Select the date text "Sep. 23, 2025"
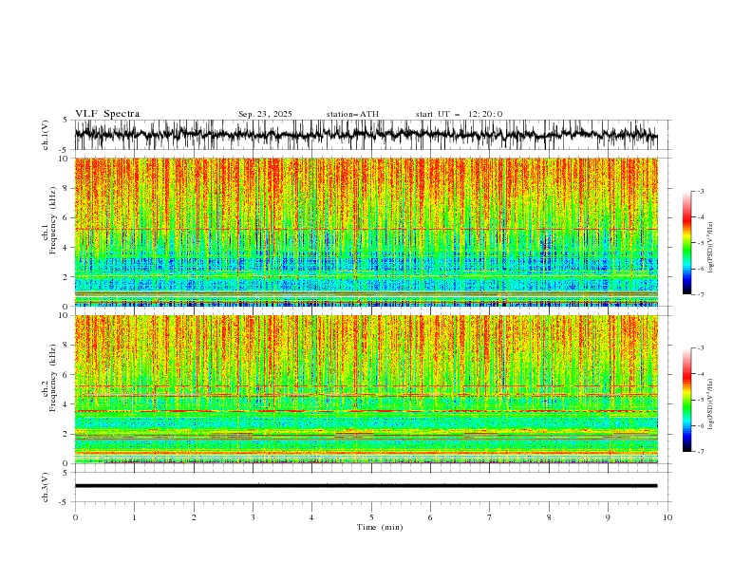 coord(265,114)
